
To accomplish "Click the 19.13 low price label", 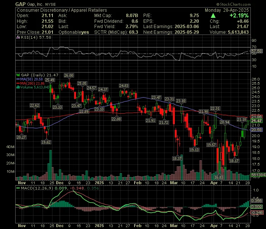I will [x=194, y=150].
